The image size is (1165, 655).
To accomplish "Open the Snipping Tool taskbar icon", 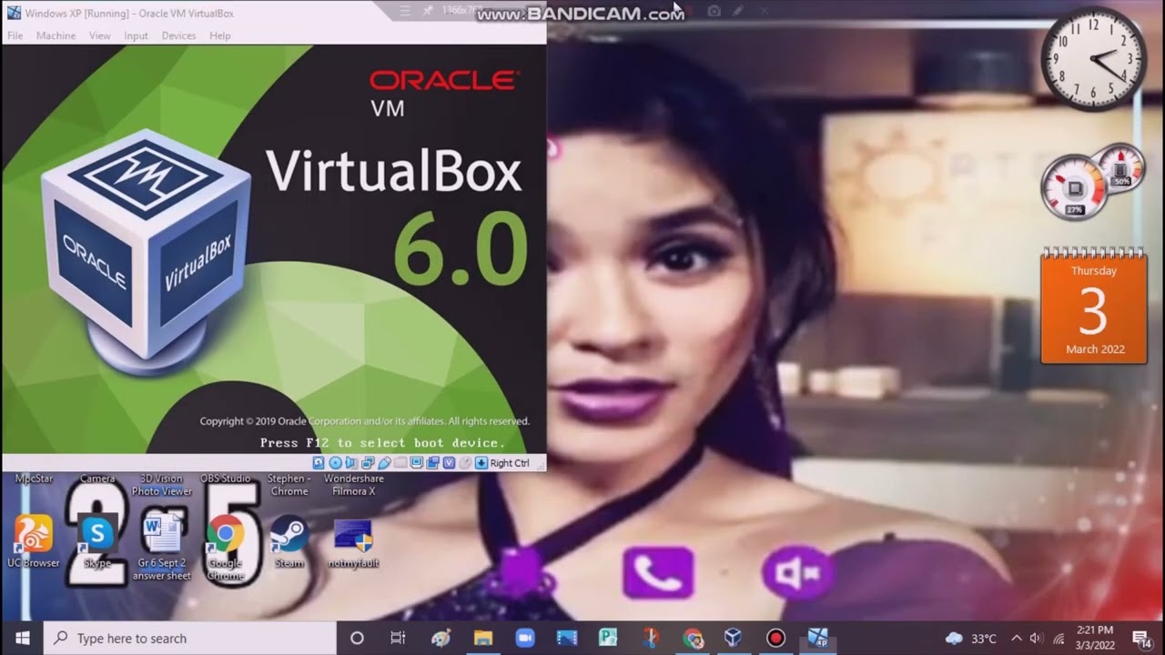I will pos(651,638).
